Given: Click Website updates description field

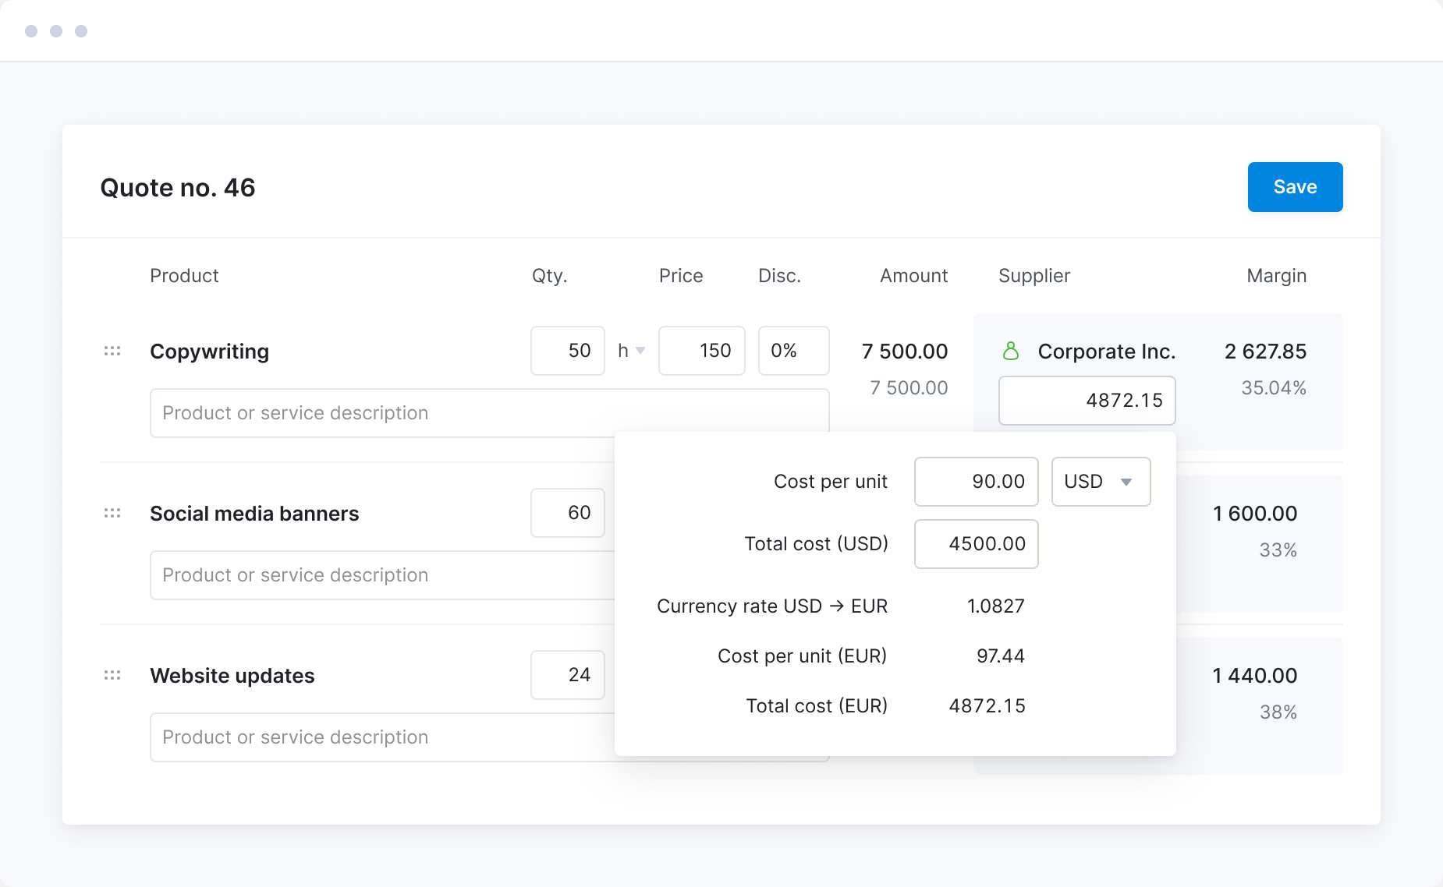Looking at the screenshot, I should 382,737.
